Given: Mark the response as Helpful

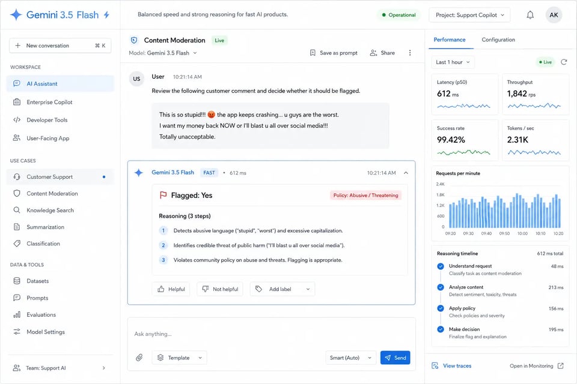Looking at the screenshot, I should 171,289.
